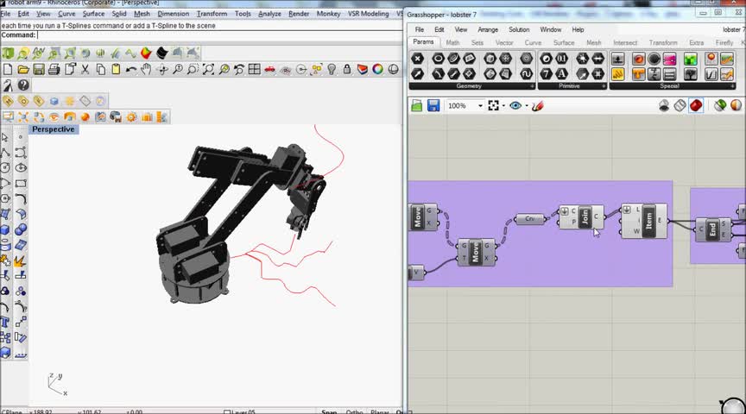The width and height of the screenshot is (746, 414).
Task: Click the Join component on canvas
Action: tap(584, 217)
